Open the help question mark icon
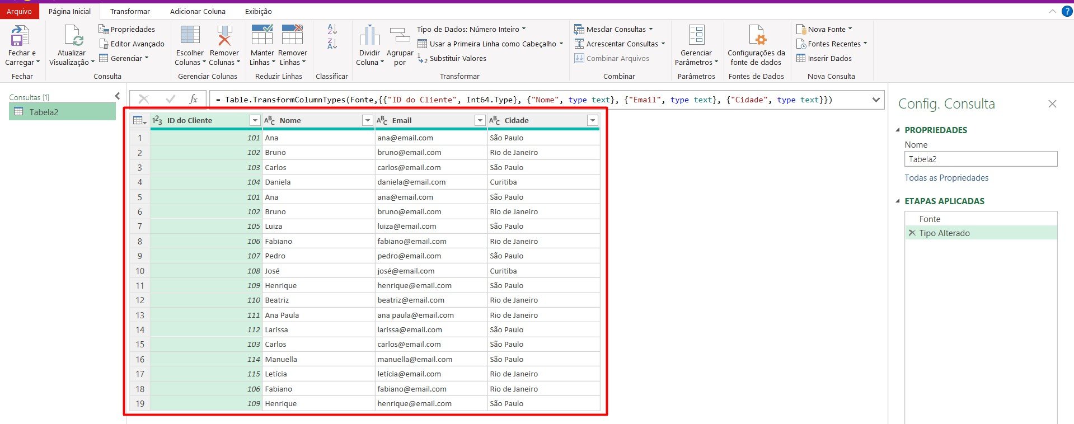 [1067, 11]
